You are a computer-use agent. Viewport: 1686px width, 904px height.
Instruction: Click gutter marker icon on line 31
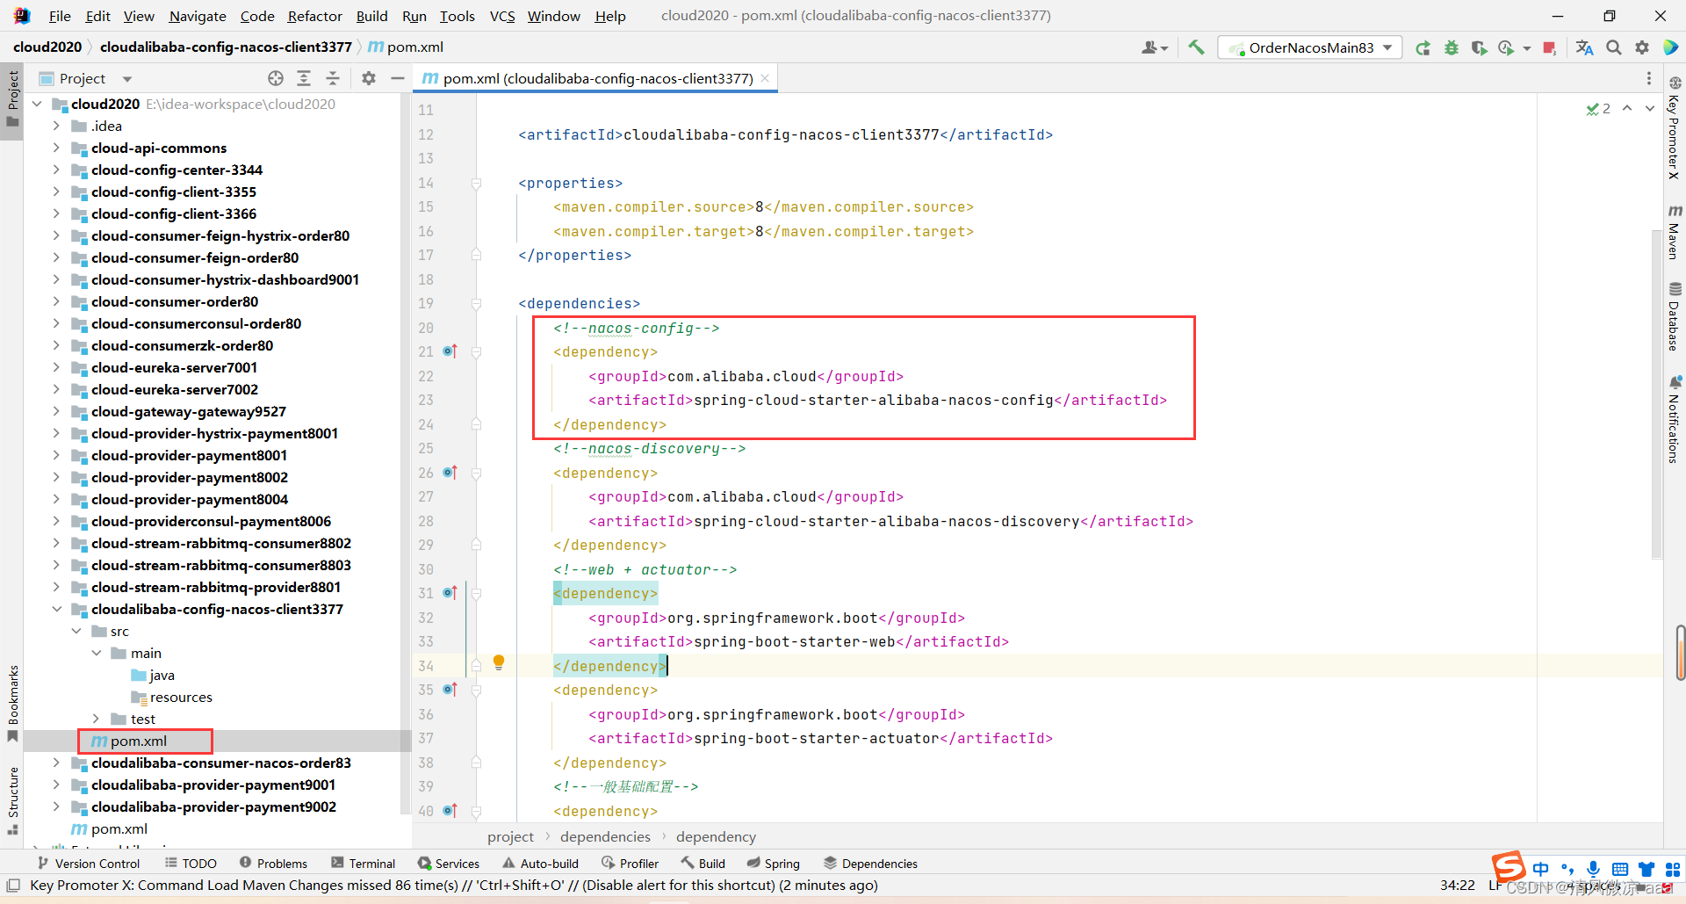click(x=450, y=593)
